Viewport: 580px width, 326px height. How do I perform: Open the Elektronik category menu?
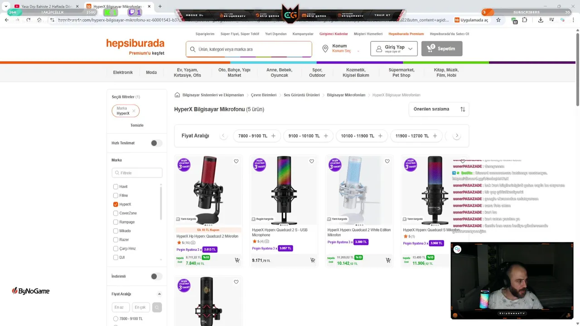tap(123, 72)
